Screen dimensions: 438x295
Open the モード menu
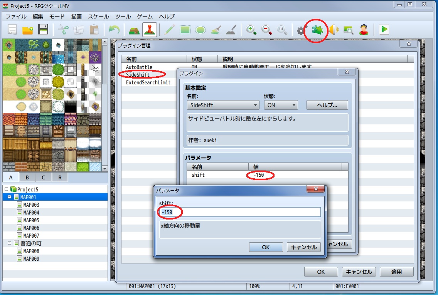[x=57, y=17]
